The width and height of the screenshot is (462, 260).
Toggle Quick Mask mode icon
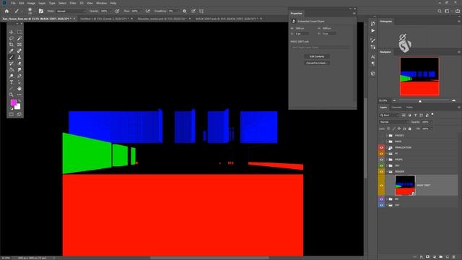(12, 114)
